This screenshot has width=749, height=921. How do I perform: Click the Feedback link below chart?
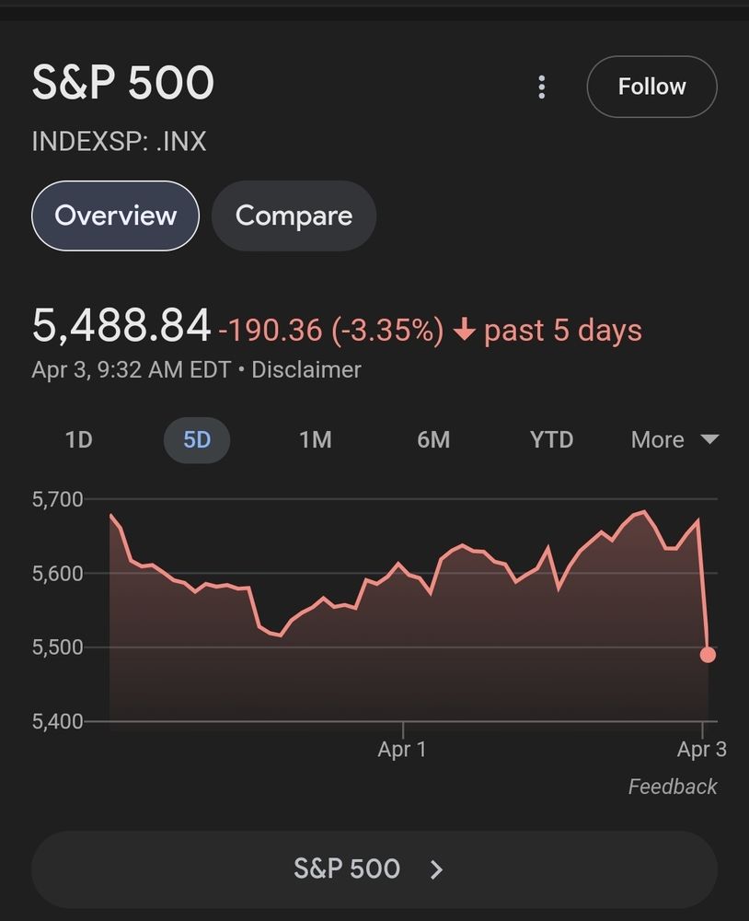[x=672, y=787]
